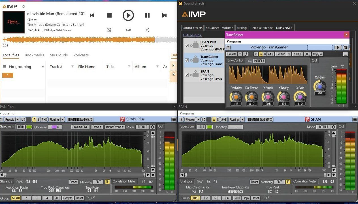
Task: Switch to the Volume tab
Action: tap(227, 28)
